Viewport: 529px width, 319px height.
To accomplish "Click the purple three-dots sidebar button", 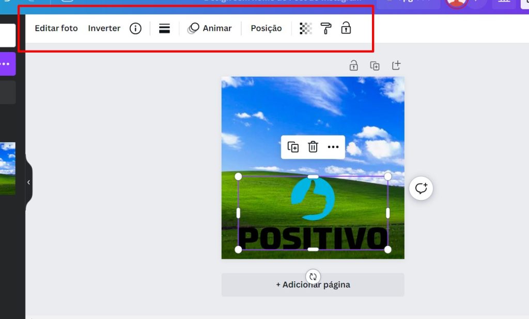I will coord(7,64).
